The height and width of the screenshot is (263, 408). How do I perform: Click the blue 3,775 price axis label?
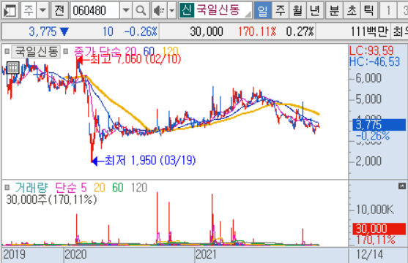(x=379, y=125)
